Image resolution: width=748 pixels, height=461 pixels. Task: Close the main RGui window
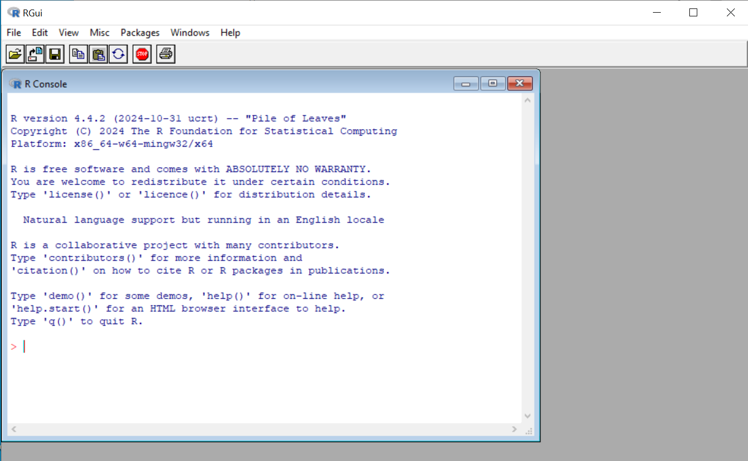click(x=731, y=13)
